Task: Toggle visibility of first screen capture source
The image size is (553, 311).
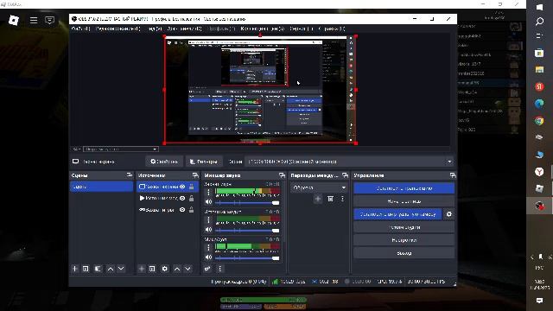Action: click(x=182, y=187)
